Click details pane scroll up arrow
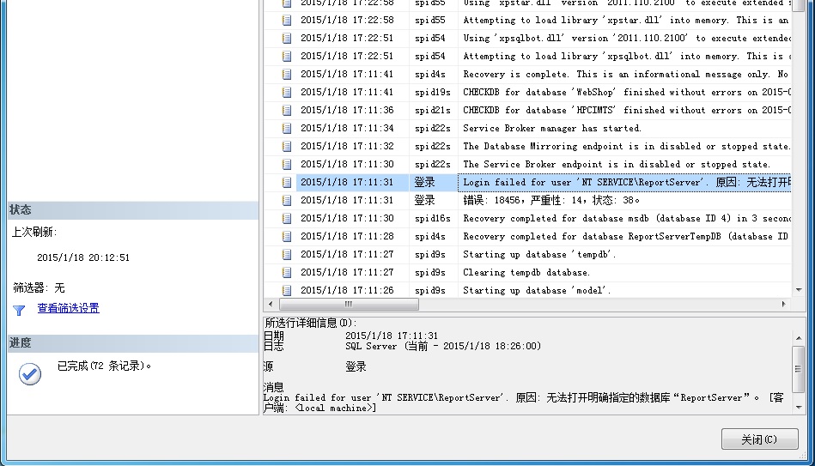This screenshot has height=466, width=815. pyautogui.click(x=799, y=338)
